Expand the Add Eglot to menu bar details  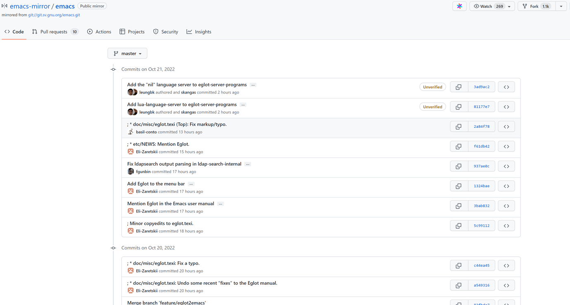click(x=191, y=184)
